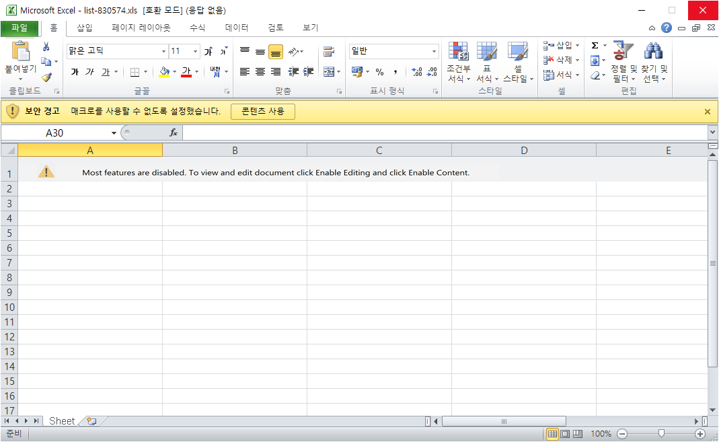Open the font name dropdown

163,51
